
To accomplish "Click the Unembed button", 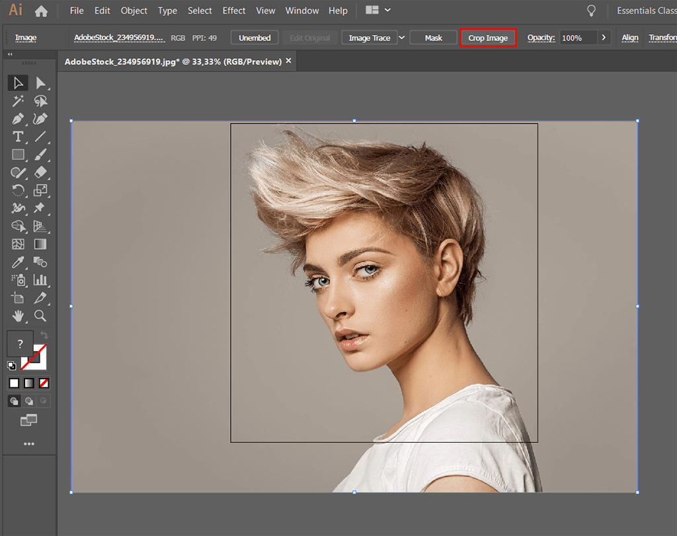I will point(255,38).
